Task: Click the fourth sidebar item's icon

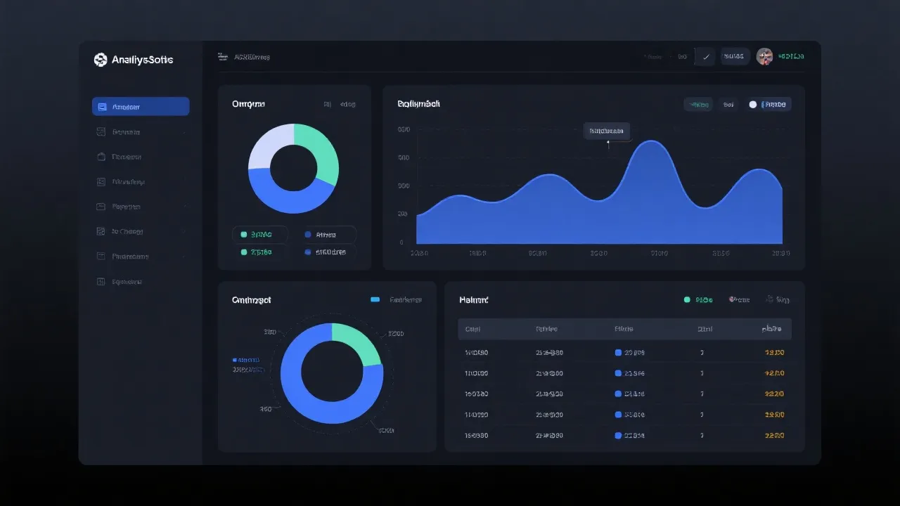Action: coord(101,182)
